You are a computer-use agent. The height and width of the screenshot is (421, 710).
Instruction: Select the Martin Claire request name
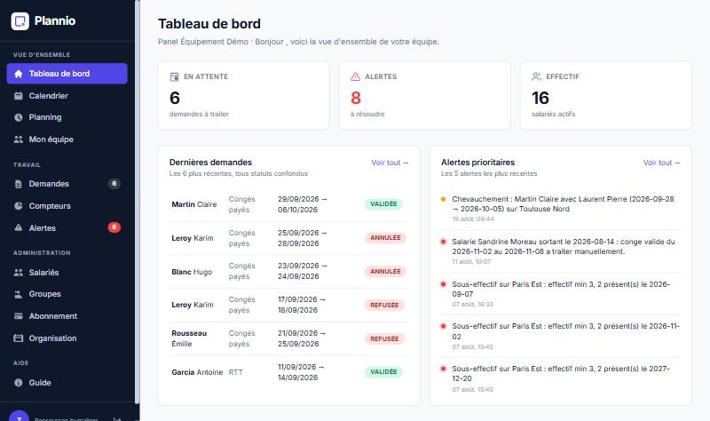coord(193,204)
